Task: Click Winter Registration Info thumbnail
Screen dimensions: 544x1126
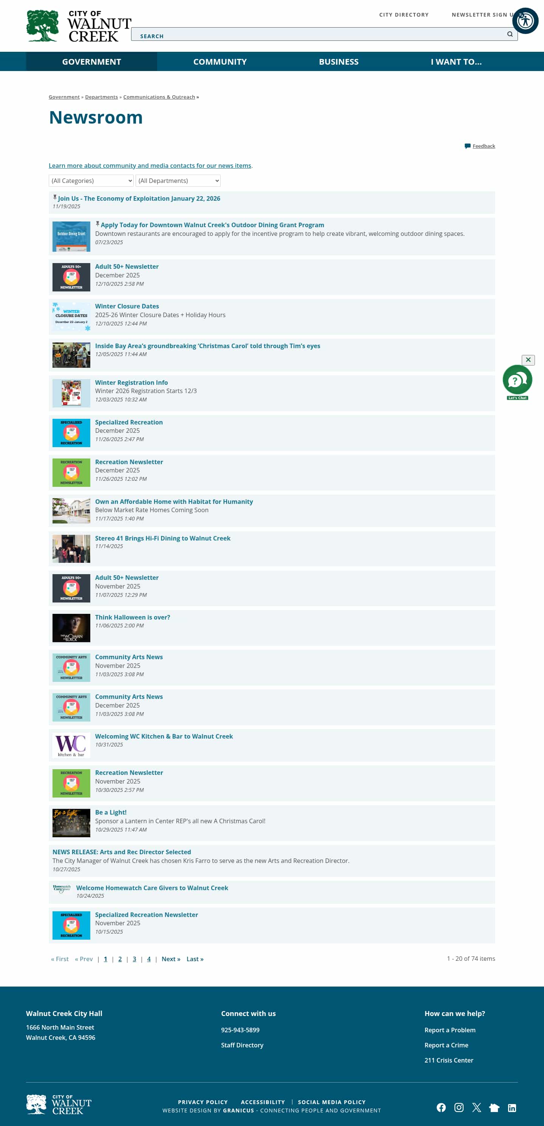Action: point(71,393)
